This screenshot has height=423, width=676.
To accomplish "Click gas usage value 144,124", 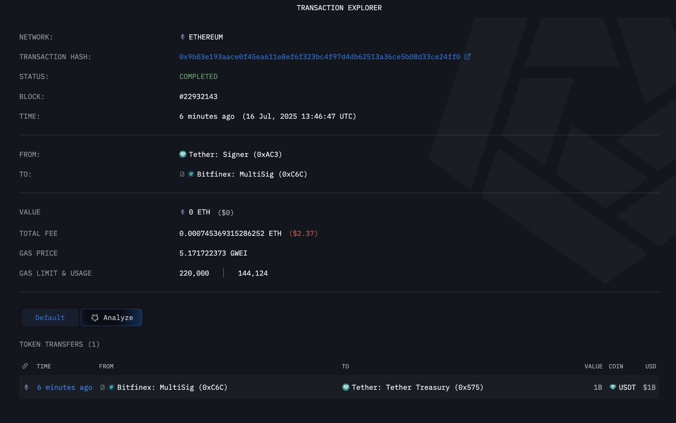I will tap(253, 274).
